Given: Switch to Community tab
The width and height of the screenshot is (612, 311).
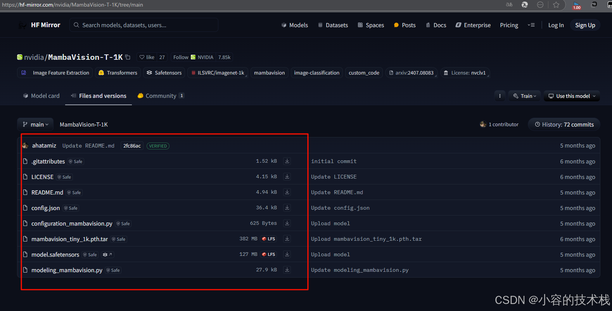Looking at the screenshot, I should click(161, 96).
